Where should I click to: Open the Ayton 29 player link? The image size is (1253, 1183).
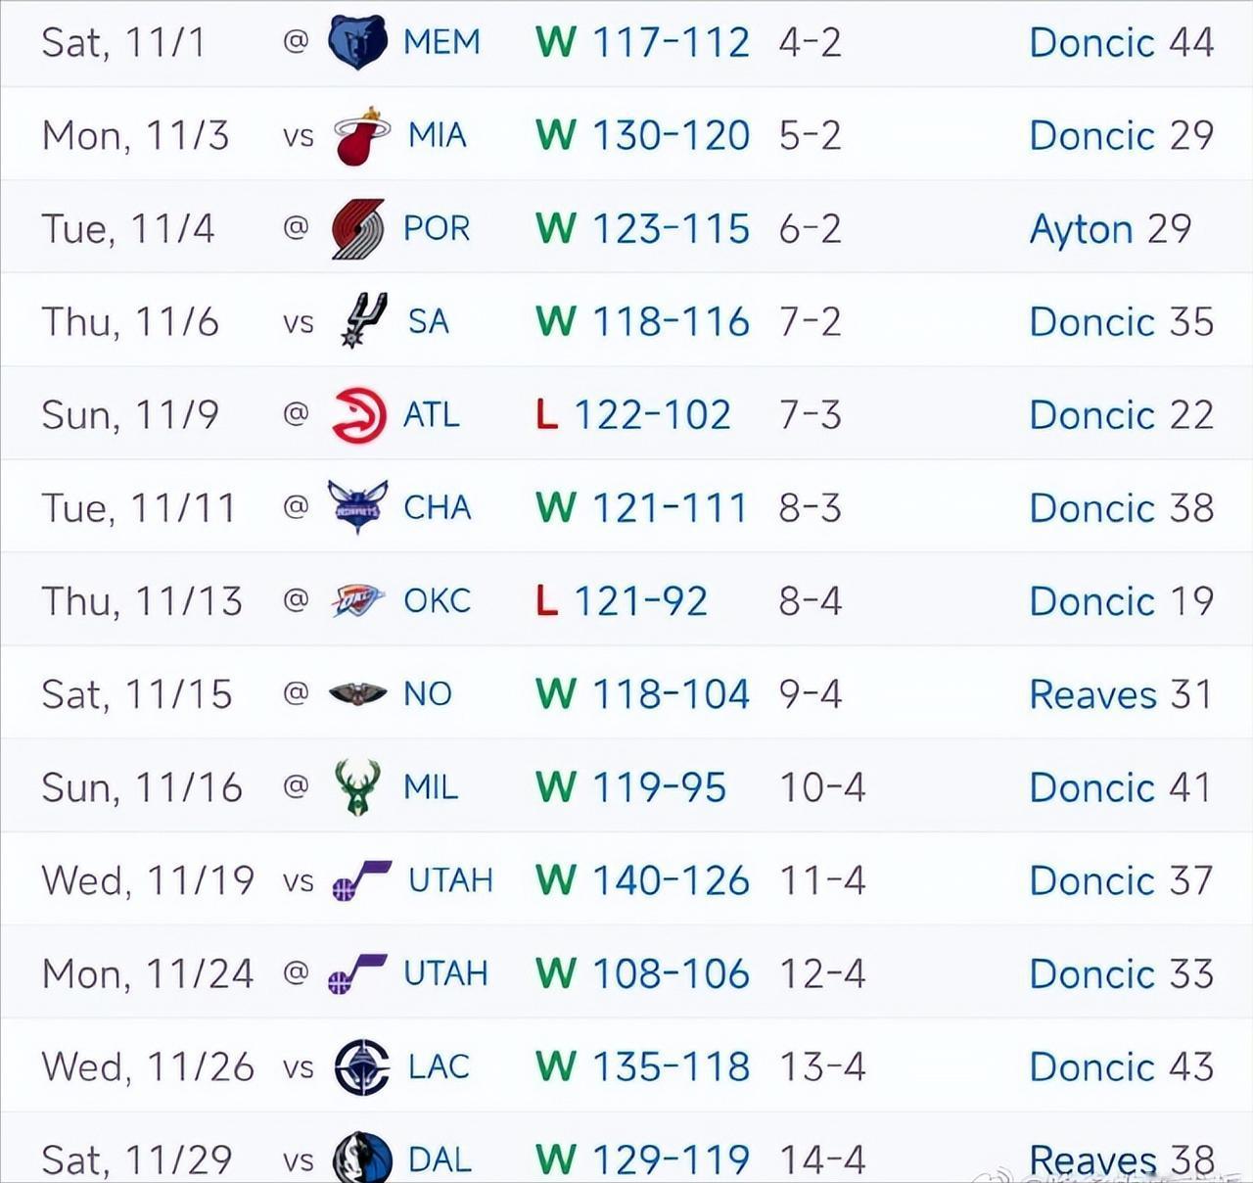click(1110, 229)
